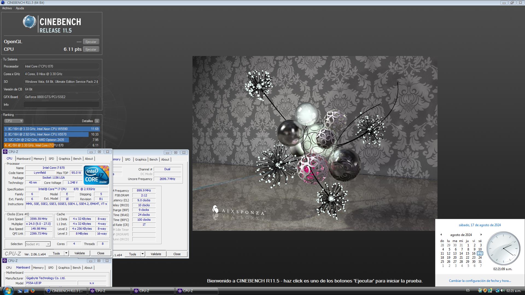The height and width of the screenshot is (295, 525).
Task: Click Close in Memory CPU-Z window
Action: pyautogui.click(x=177, y=254)
